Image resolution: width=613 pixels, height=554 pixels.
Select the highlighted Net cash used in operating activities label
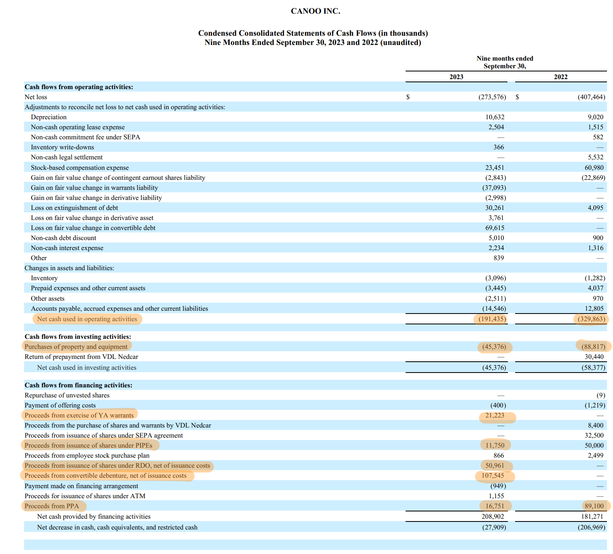[x=87, y=319]
